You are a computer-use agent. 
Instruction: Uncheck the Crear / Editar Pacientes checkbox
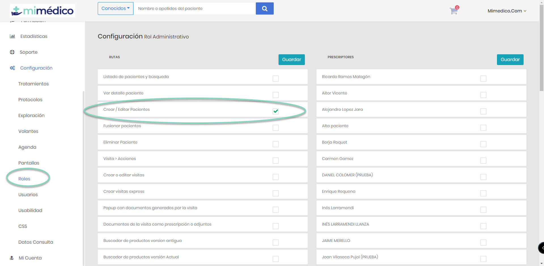coord(275,111)
